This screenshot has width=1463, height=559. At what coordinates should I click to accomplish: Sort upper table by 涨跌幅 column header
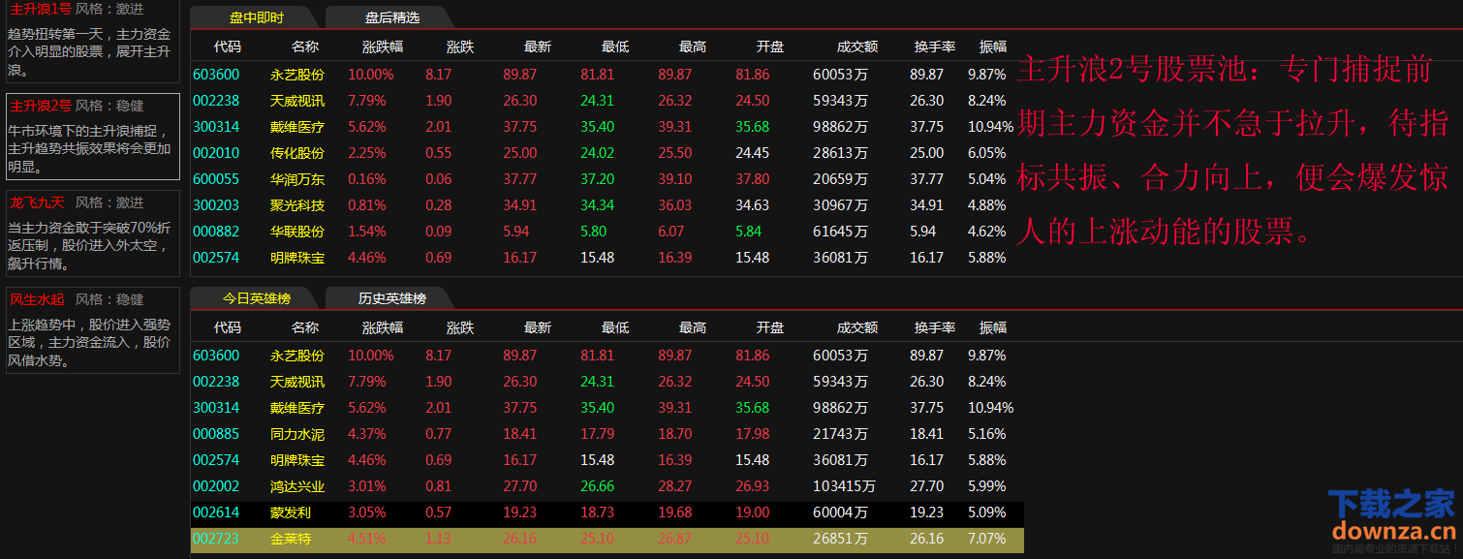(383, 47)
